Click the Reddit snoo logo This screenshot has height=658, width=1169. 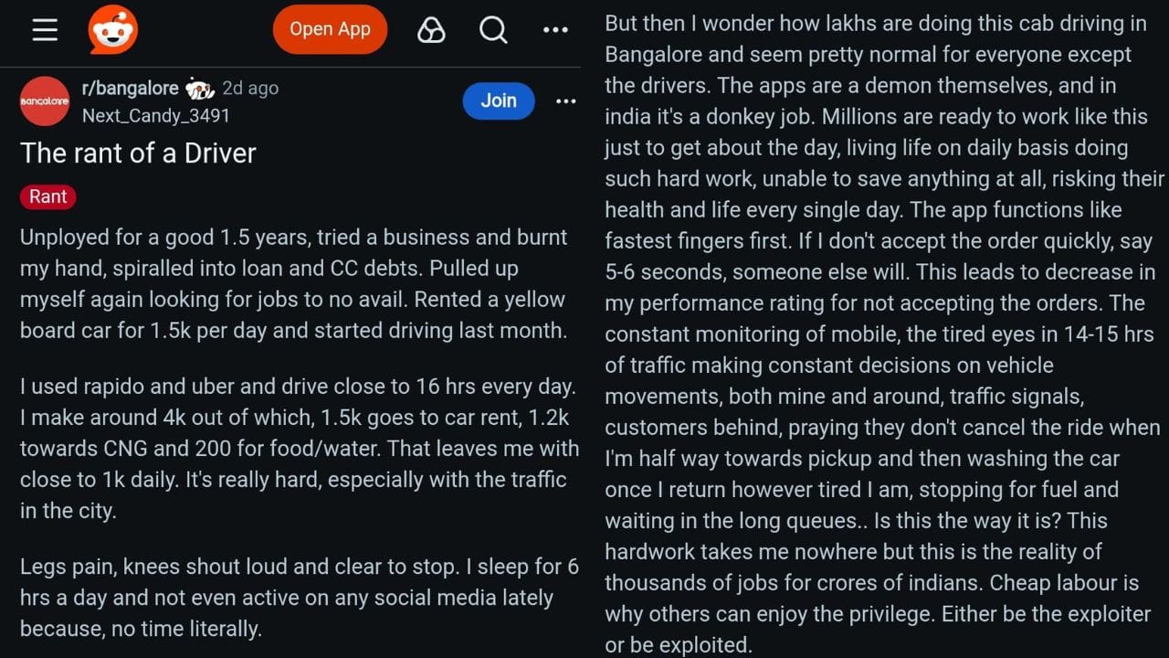coord(114,29)
